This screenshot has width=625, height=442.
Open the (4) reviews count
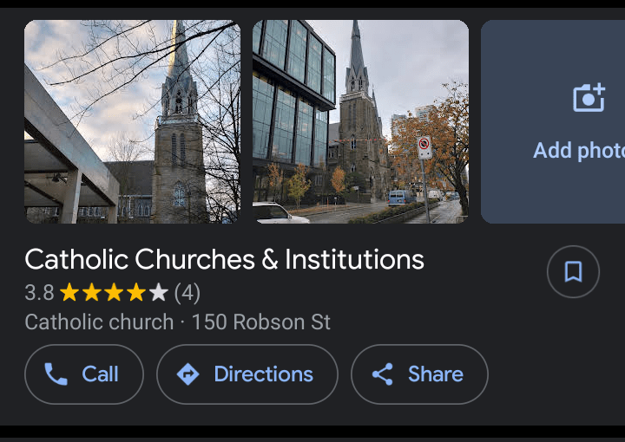coord(187,293)
